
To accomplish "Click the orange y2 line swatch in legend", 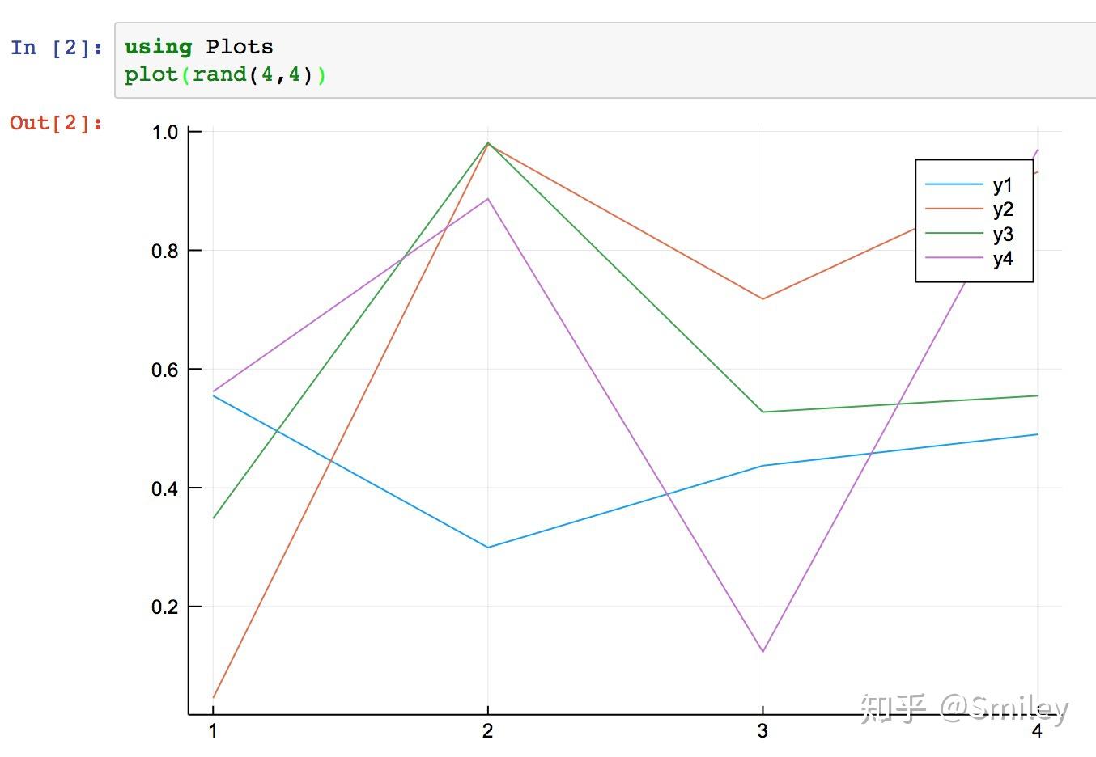I will click(954, 209).
